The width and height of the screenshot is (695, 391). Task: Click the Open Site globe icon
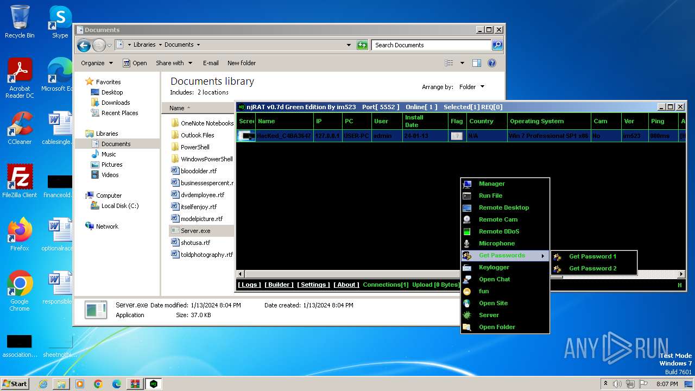coord(467,303)
